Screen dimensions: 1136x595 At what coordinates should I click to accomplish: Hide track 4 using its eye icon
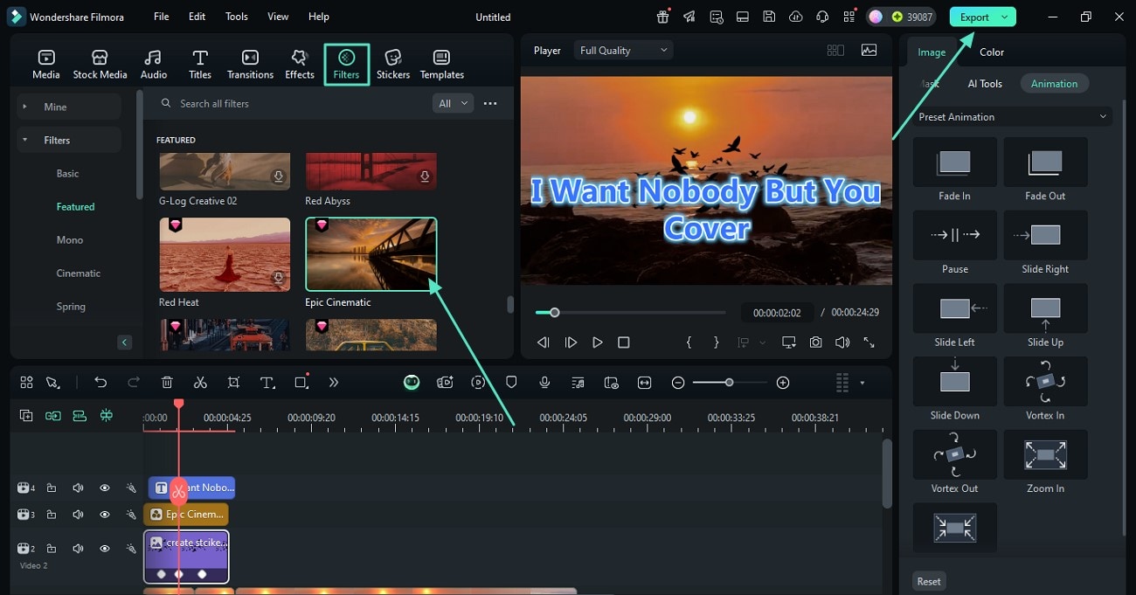click(x=105, y=488)
